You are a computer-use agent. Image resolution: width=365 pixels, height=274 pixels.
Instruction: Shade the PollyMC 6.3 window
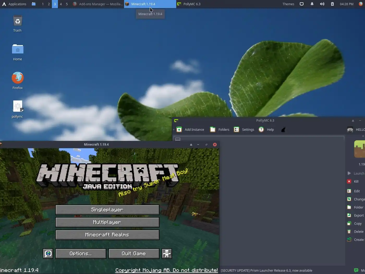[x=353, y=121]
